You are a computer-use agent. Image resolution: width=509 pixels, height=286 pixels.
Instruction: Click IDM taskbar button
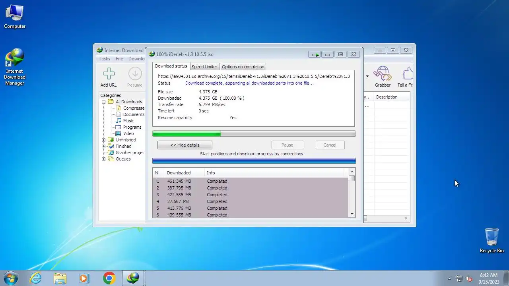133,278
